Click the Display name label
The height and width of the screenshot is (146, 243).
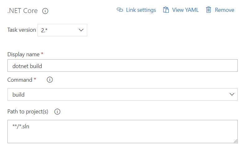(23, 54)
